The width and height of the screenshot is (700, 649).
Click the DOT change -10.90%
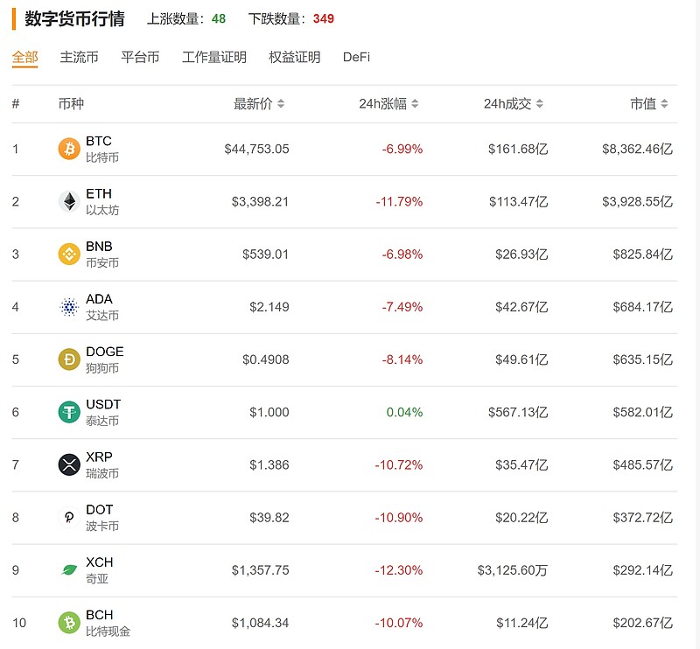[399, 518]
